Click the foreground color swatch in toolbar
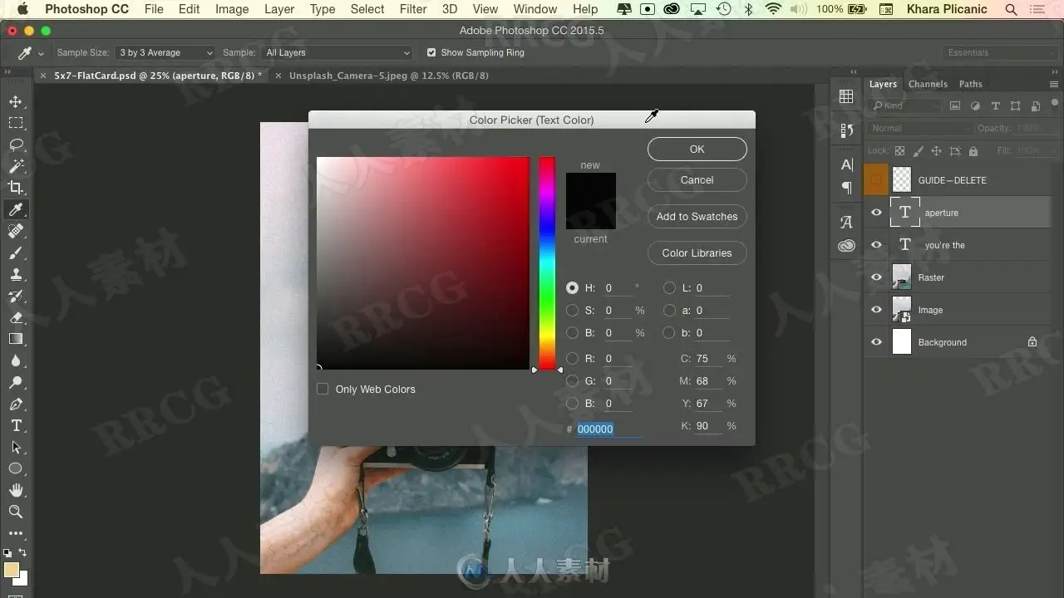Image resolution: width=1064 pixels, height=598 pixels. click(11, 570)
